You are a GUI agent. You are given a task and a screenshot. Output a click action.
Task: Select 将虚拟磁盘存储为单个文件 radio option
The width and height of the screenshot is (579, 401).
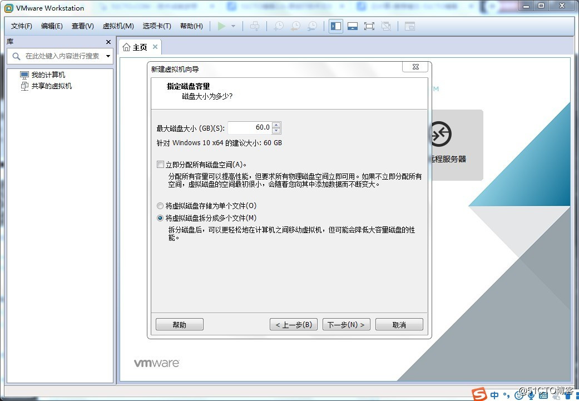160,206
